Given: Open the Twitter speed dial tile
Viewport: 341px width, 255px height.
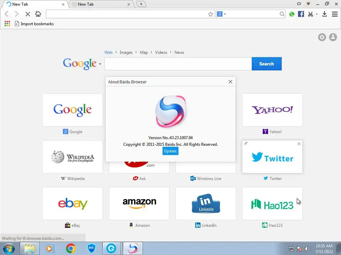Looking at the screenshot, I should tap(272, 157).
